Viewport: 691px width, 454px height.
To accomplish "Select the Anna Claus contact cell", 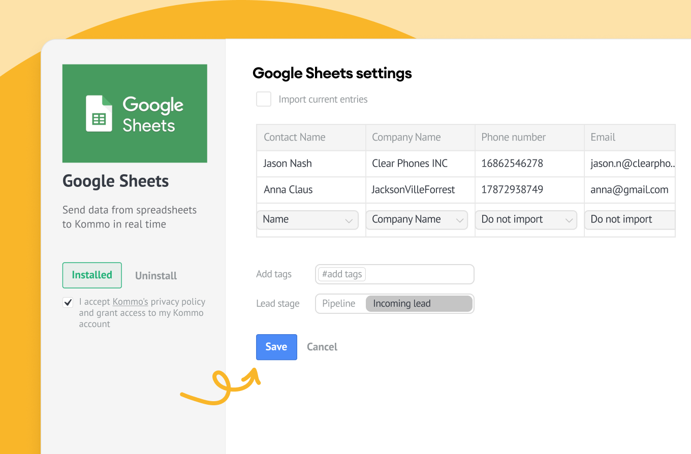I will (288, 190).
